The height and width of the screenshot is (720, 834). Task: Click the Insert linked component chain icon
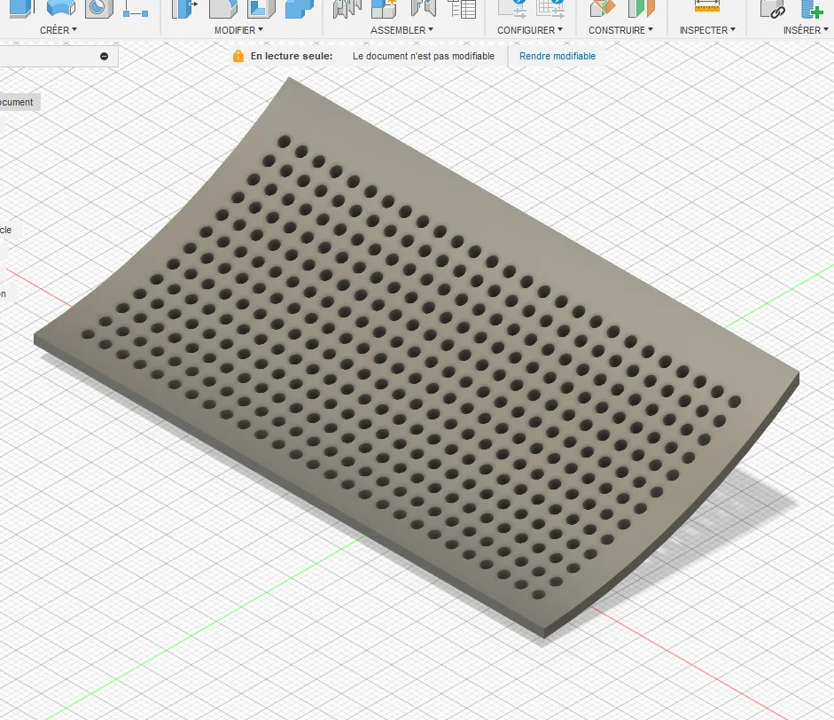[x=772, y=8]
